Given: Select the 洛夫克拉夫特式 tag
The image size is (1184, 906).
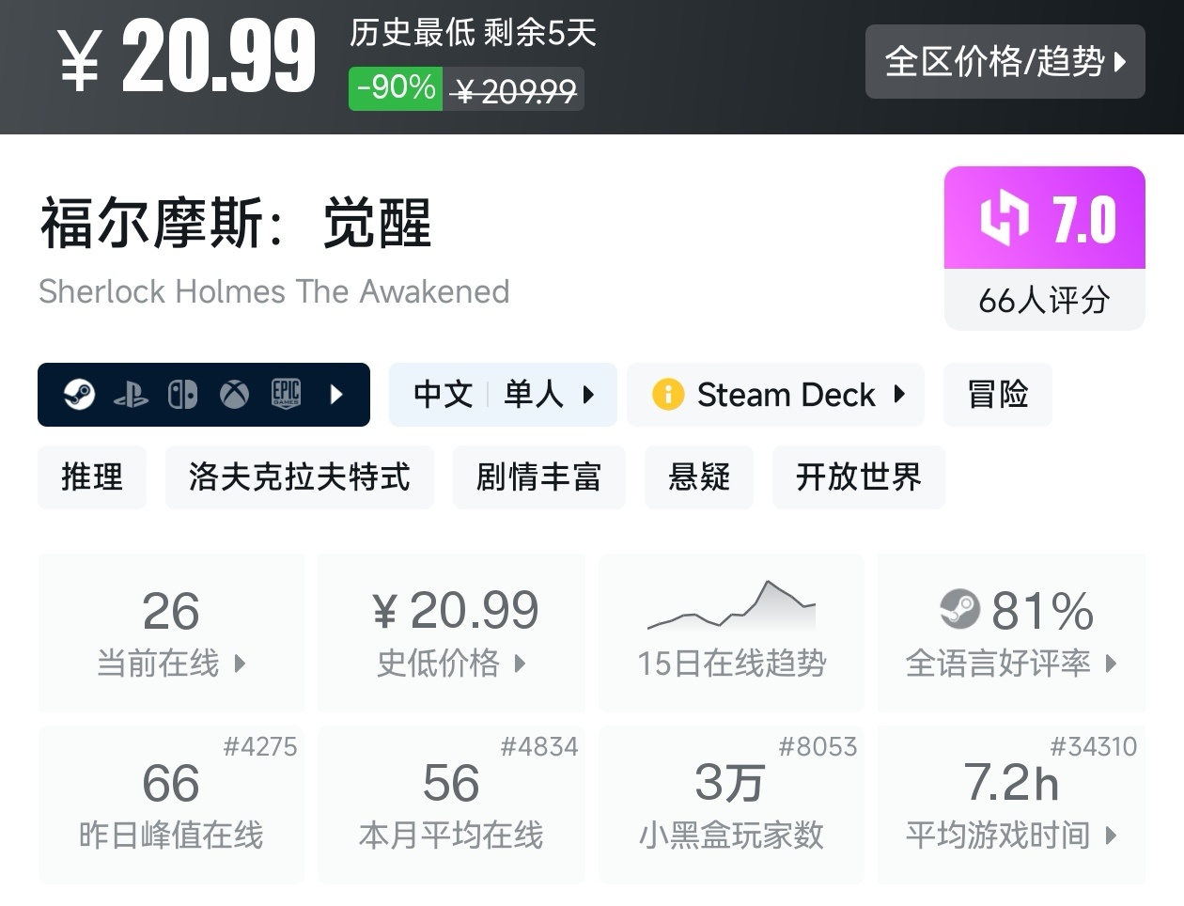Looking at the screenshot, I should point(299,477).
